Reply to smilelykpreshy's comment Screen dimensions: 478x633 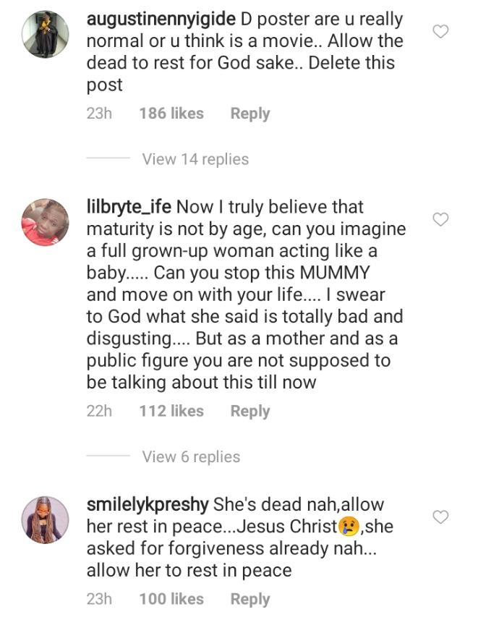(x=249, y=599)
